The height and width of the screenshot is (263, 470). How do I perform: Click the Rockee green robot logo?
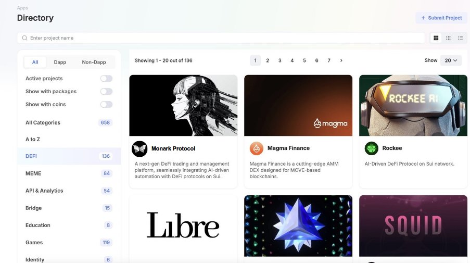(x=372, y=148)
